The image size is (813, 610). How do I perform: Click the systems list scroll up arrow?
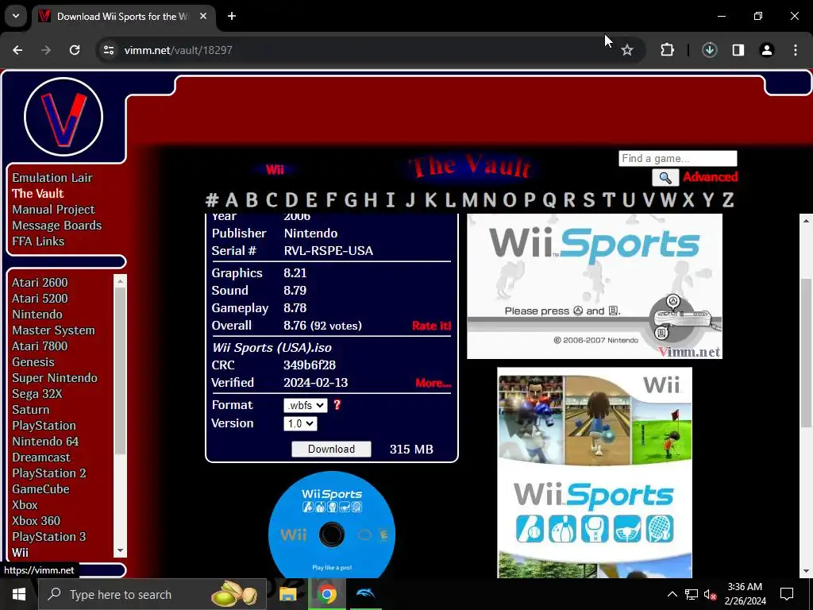pyautogui.click(x=121, y=281)
